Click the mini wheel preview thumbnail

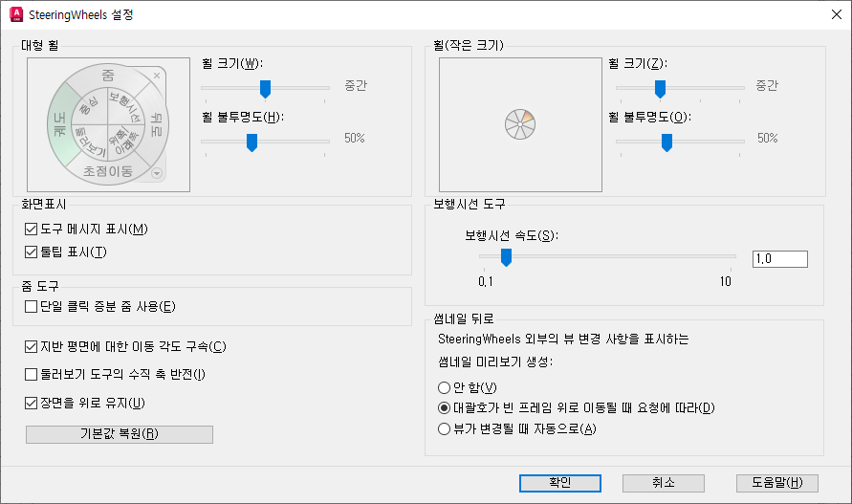520,124
